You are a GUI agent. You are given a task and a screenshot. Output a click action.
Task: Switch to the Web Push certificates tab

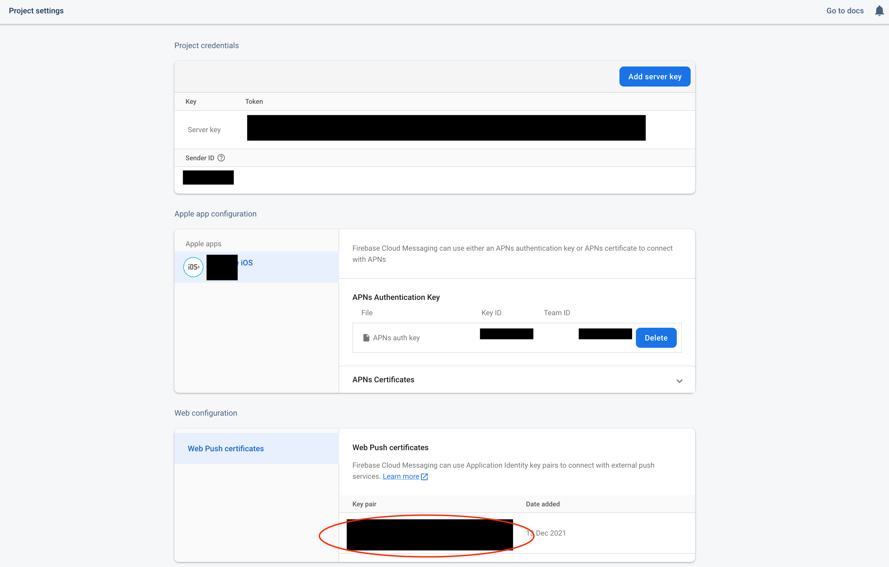(226, 448)
